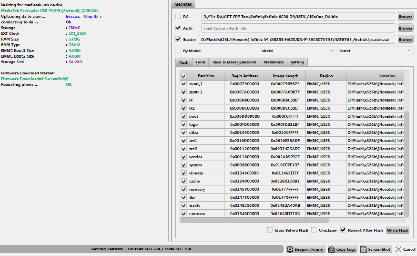This screenshot has height=256, width=417.
Task: Click the Copy Logs button label
Action: pyautogui.click(x=346, y=249)
